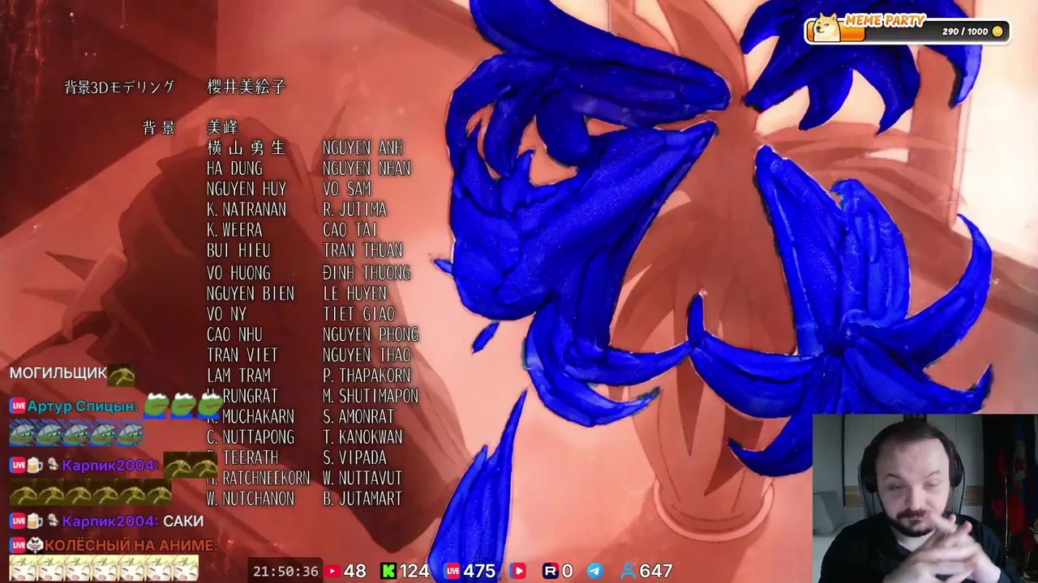This screenshot has height=583, width=1038.
Task: Click the credit name B. JUTAMART
Action: (x=362, y=499)
